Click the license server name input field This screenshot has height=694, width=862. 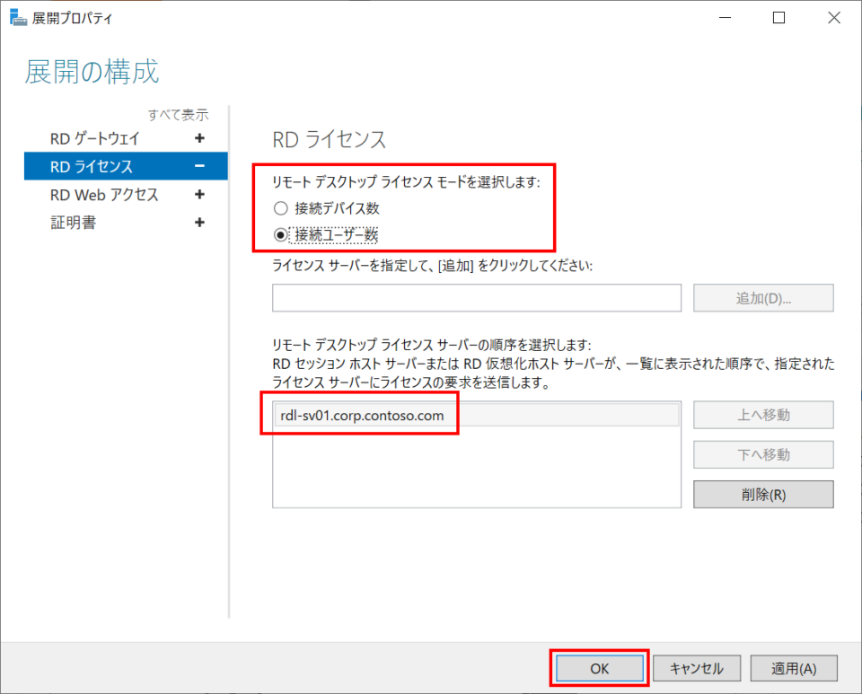click(x=477, y=298)
